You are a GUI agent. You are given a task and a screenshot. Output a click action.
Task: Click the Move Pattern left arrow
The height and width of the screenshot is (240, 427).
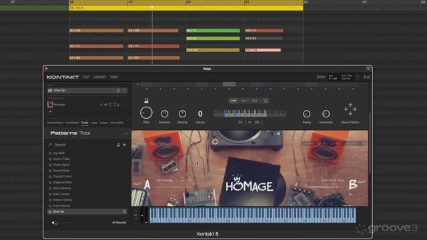346,109
